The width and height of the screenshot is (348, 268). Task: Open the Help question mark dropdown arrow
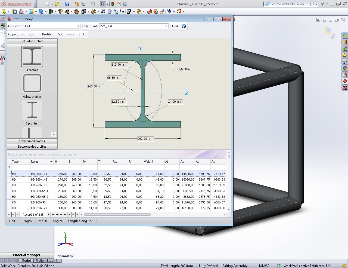pyautogui.click(x=327, y=4)
